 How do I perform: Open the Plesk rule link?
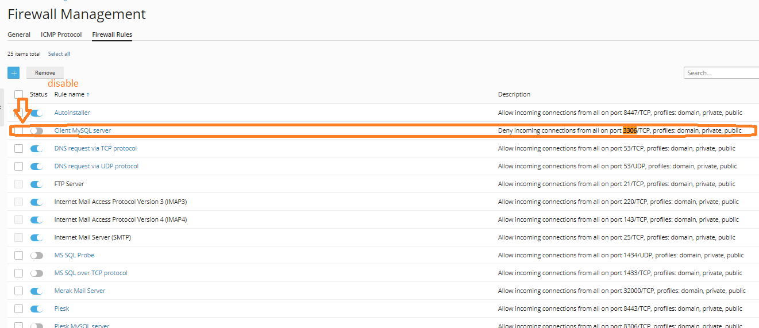61,309
